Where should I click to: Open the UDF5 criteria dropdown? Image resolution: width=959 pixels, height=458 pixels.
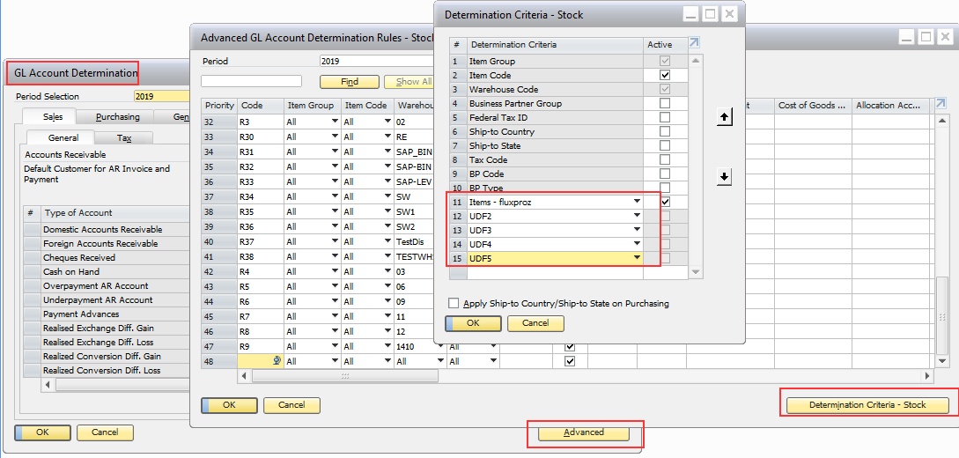click(637, 258)
